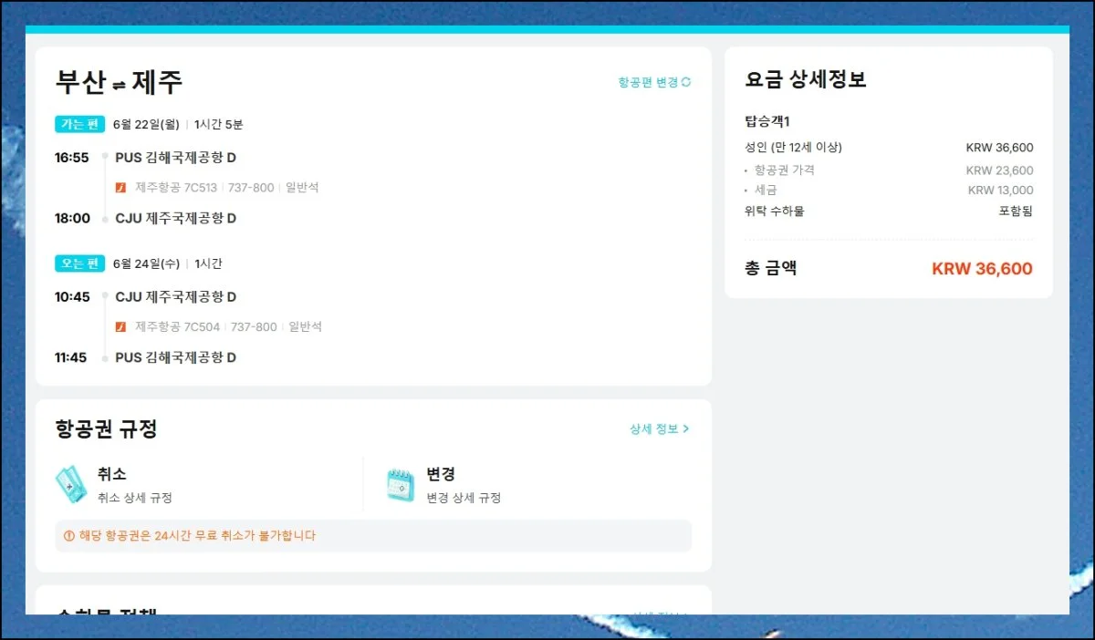Viewport: 1095px width, 640px height.
Task: Select the 오는 편 return tab badge
Action: coord(79,263)
